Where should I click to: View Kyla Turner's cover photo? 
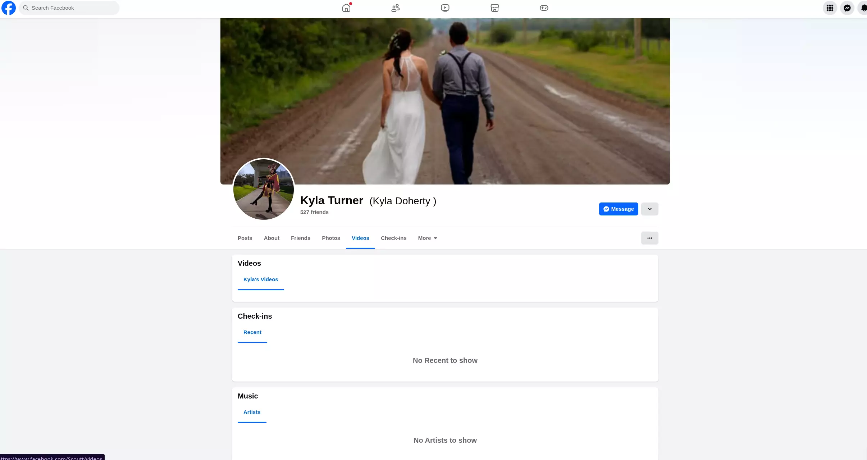tap(445, 101)
